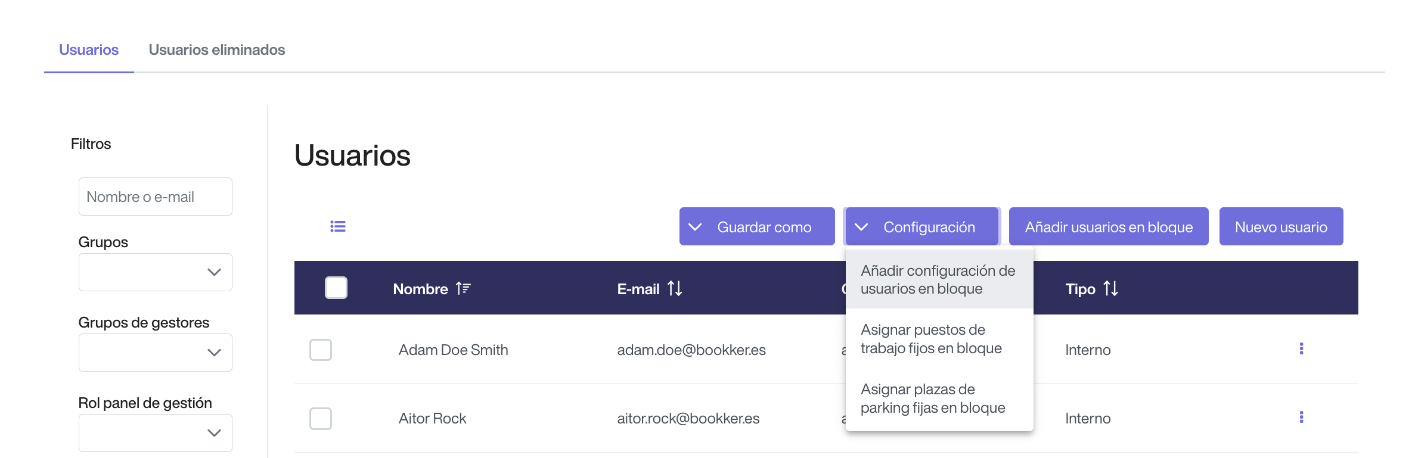The width and height of the screenshot is (1415, 458).
Task: Click E-mail column sort arrows
Action: click(675, 289)
